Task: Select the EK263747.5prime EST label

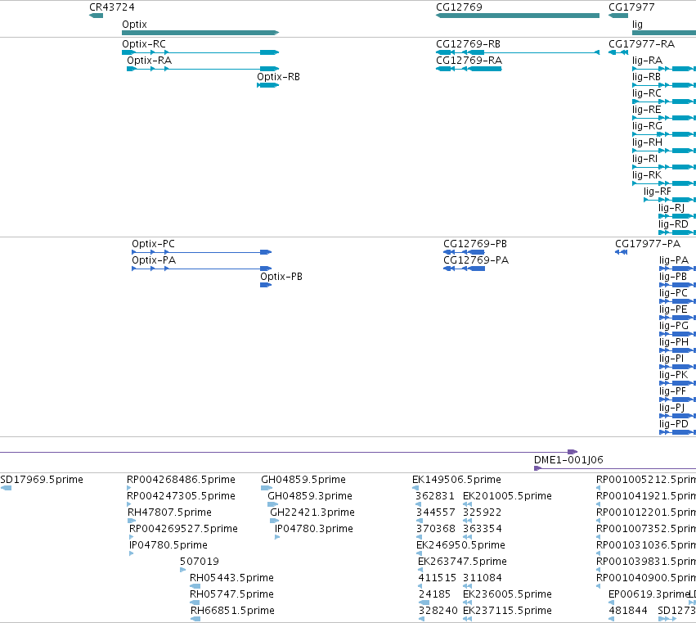Action: pos(463,562)
